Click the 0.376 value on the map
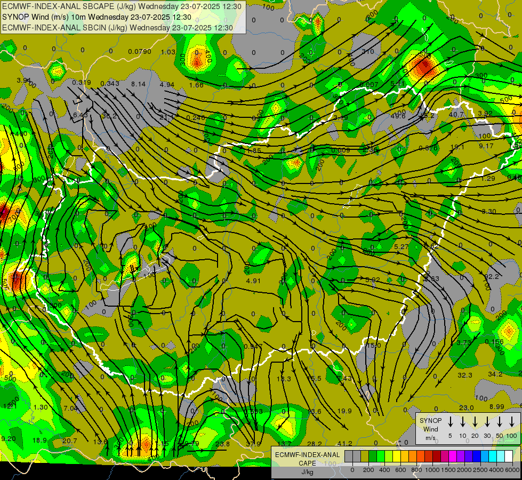Image resolution: width=522 pixels, height=480 pixels. pyautogui.click(x=428, y=148)
